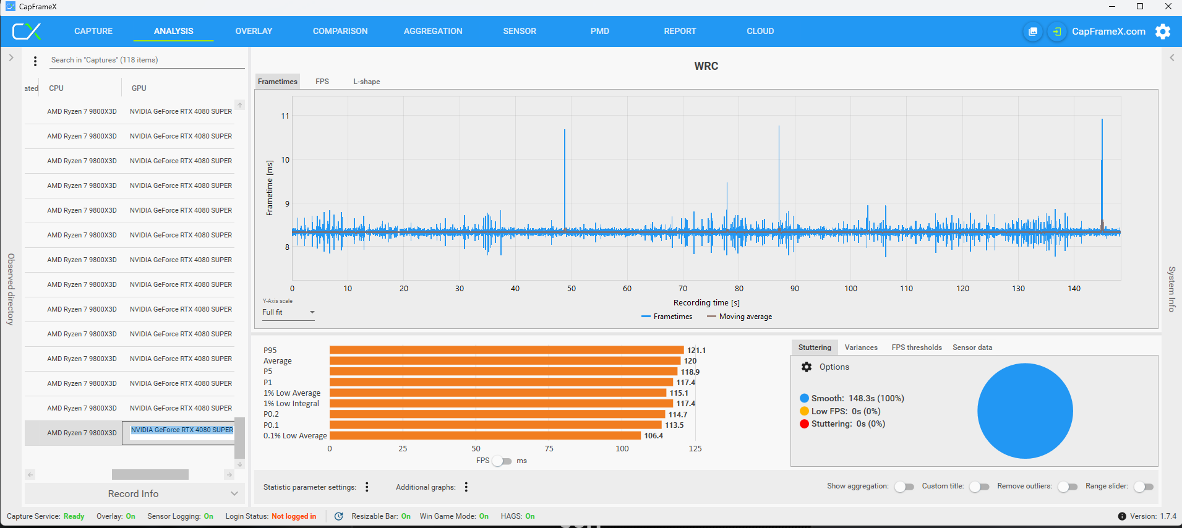
Task: Switch to the L-shape graph tab
Action: [366, 82]
